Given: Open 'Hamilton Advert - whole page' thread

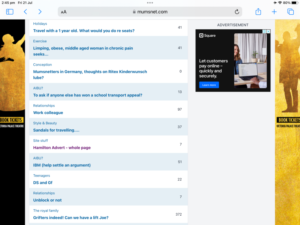Looking at the screenshot, I should [x=62, y=148].
